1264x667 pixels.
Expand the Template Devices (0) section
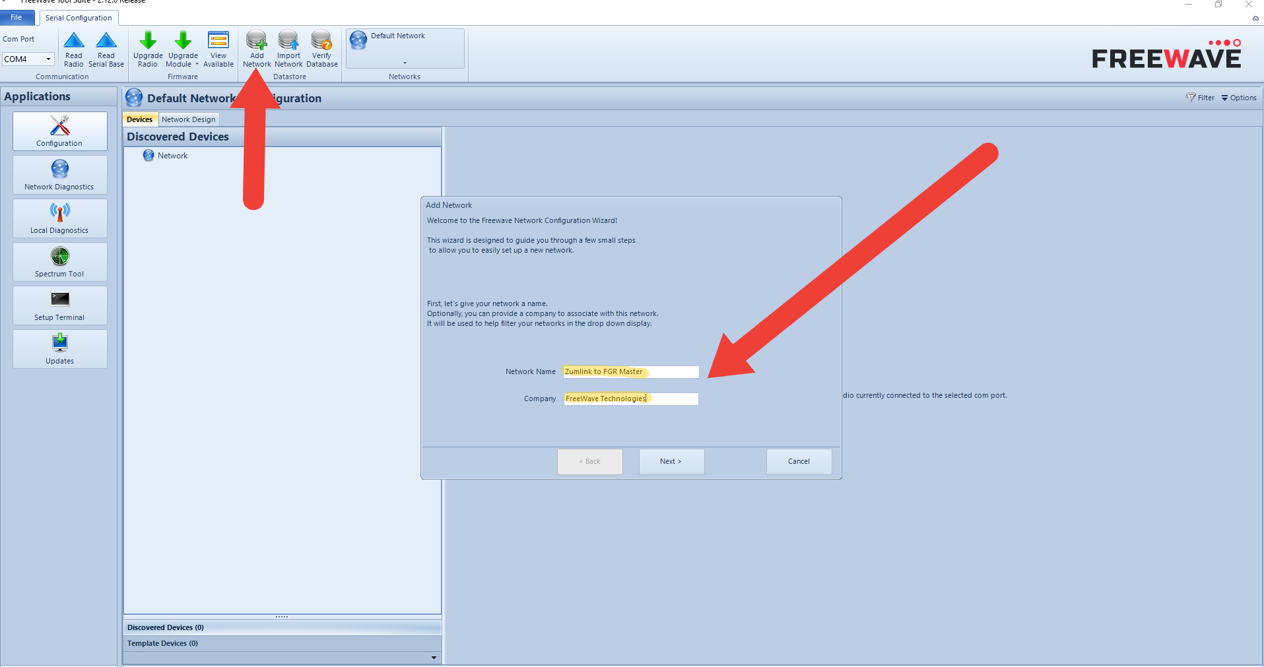click(x=282, y=643)
